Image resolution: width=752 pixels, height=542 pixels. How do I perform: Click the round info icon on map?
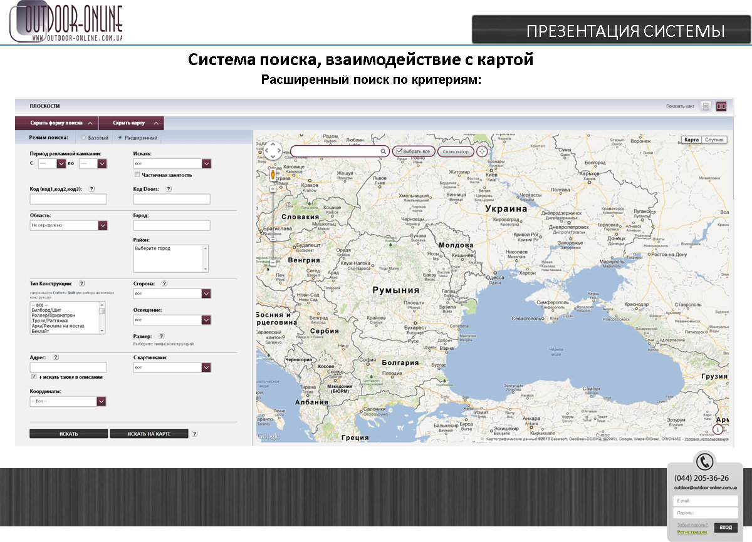click(x=718, y=430)
